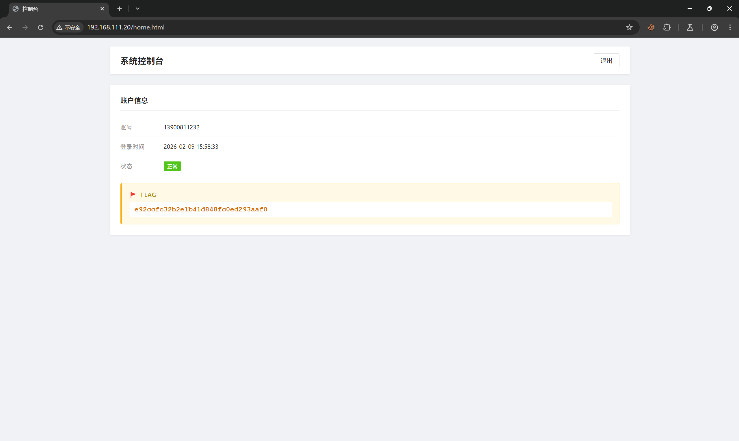Select the 控制台 browser tab
Viewport: 739px width, 441px height.
coord(53,9)
